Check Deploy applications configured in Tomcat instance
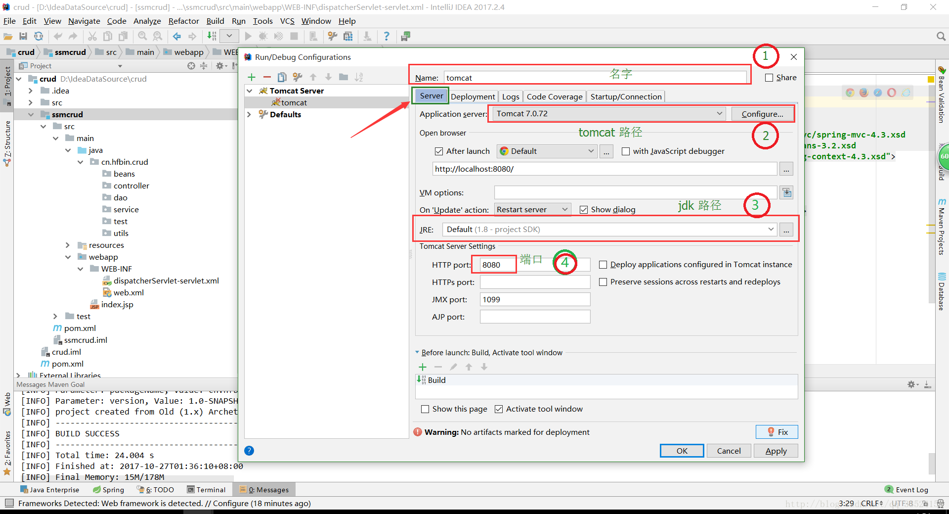The width and height of the screenshot is (949, 514). click(x=603, y=265)
